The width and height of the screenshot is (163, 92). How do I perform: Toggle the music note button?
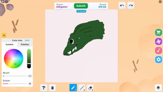[x=158, y=51]
